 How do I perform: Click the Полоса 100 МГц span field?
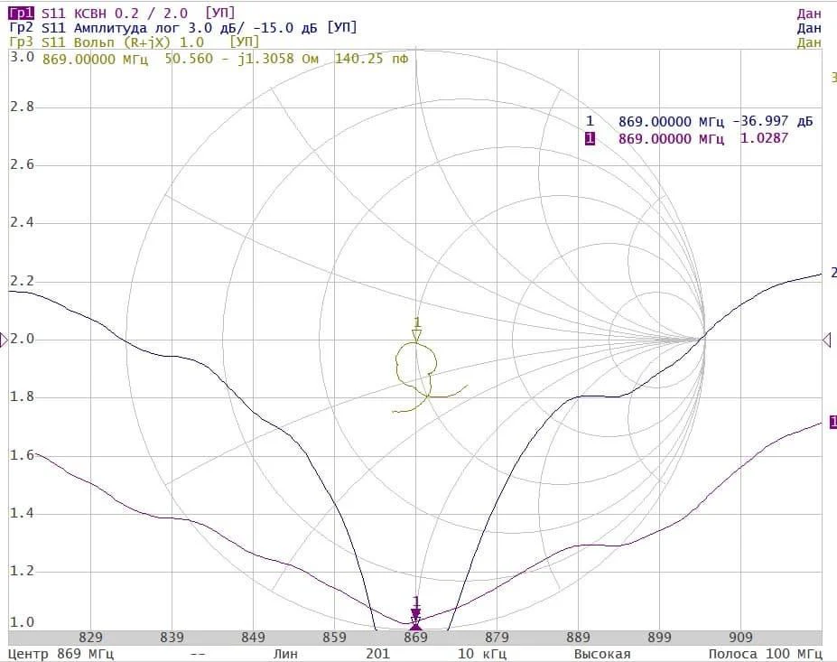(x=764, y=654)
